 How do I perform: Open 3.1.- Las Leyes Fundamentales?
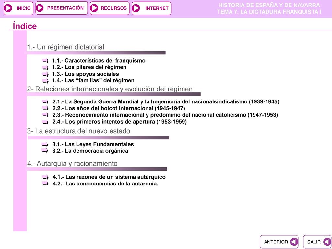pos(93,144)
